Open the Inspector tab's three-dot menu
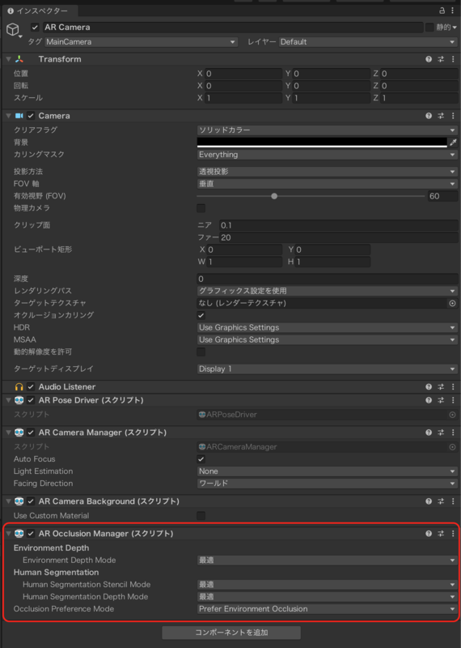The image size is (461, 648). pyautogui.click(x=453, y=11)
